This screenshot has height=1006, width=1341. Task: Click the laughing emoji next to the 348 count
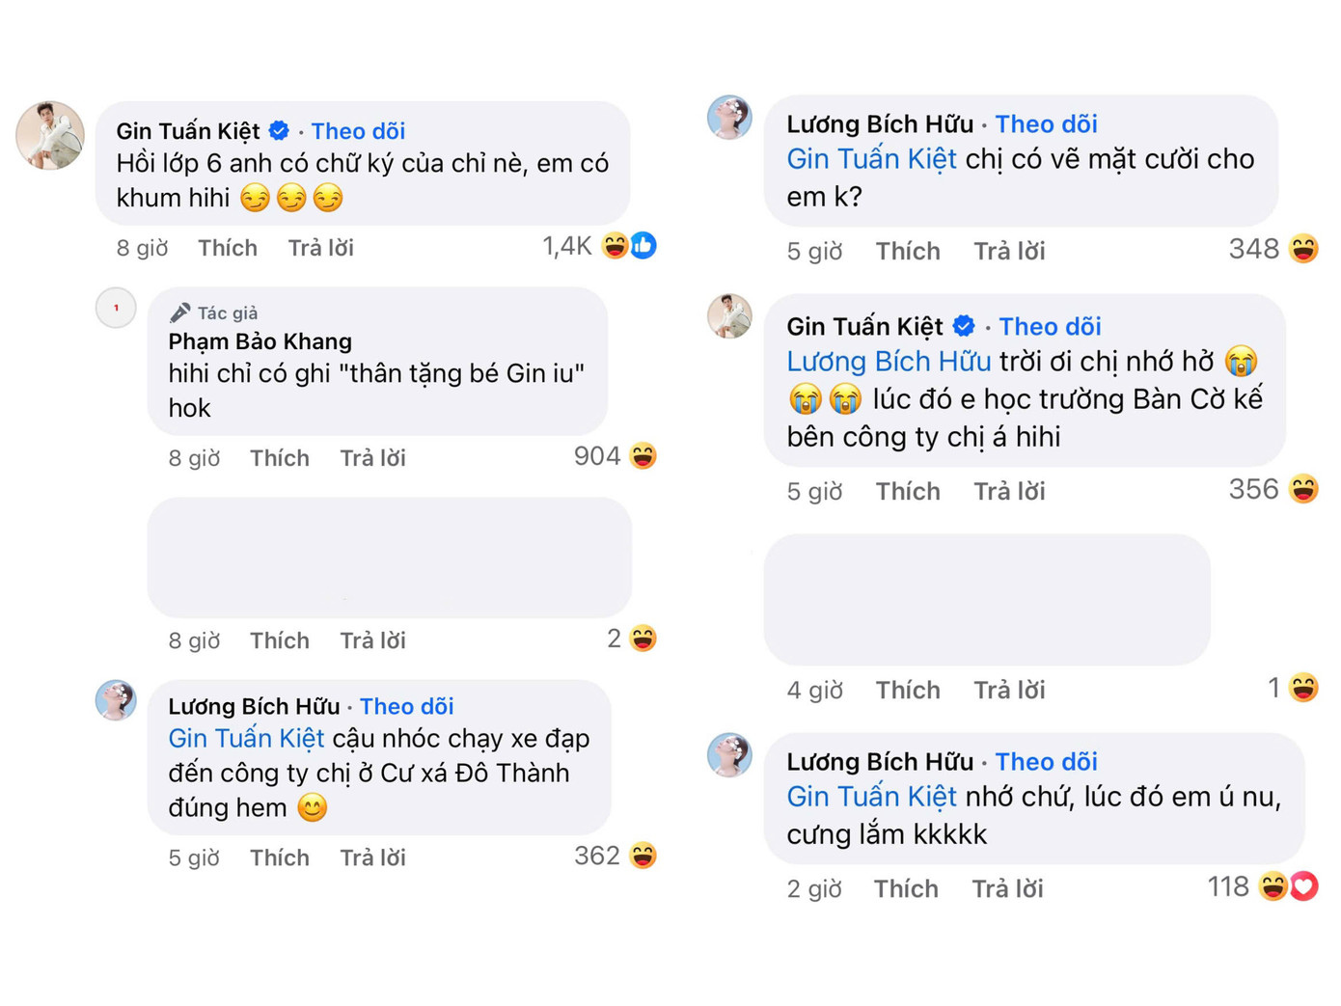click(1304, 249)
